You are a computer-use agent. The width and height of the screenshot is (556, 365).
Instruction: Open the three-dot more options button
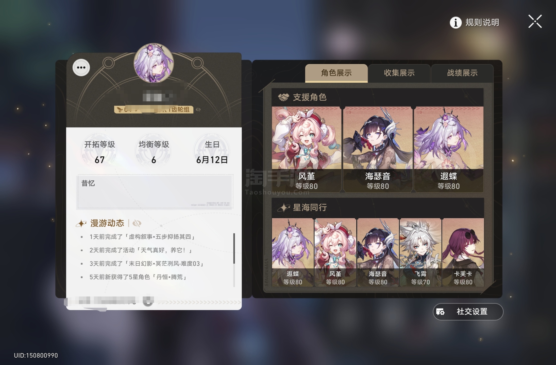[81, 68]
